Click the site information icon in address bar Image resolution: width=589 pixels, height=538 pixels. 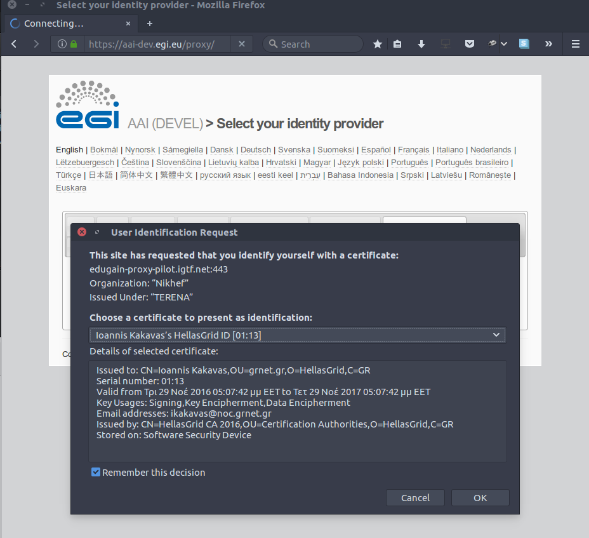click(x=62, y=44)
